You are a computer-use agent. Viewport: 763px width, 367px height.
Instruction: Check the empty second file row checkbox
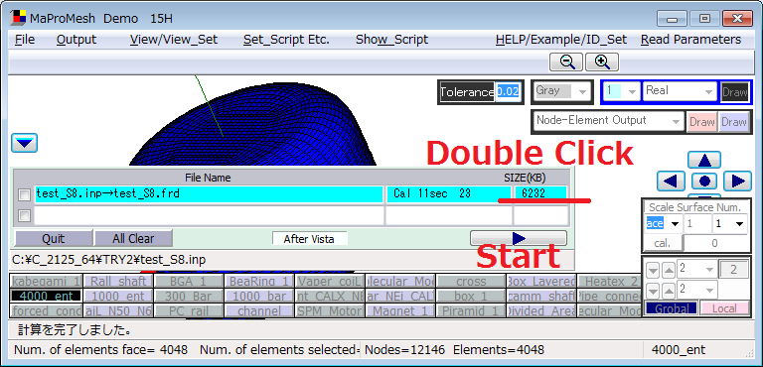point(24,216)
